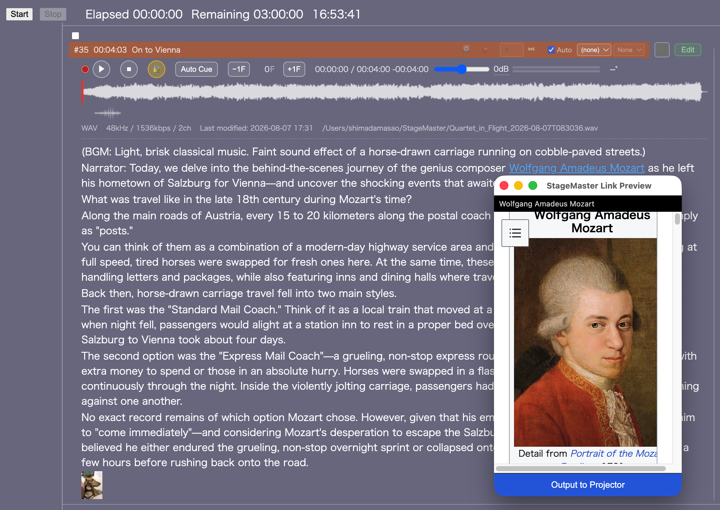Viewport: 720px width, 510px height.
Task: Click the BGM stage direction line
Action: pyautogui.click(x=363, y=152)
